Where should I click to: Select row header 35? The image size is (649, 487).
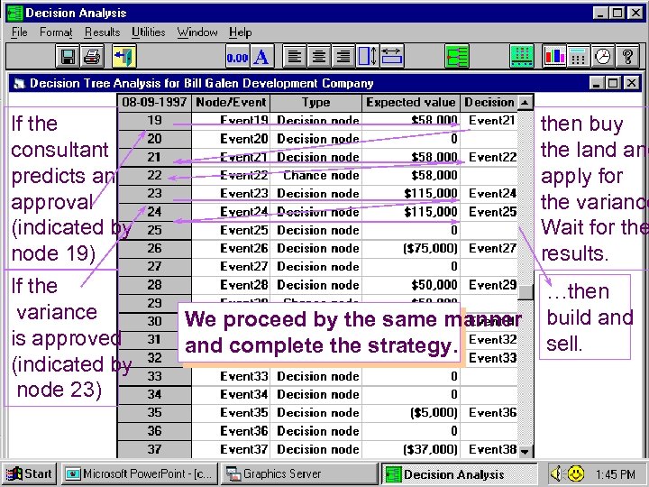pos(154,412)
